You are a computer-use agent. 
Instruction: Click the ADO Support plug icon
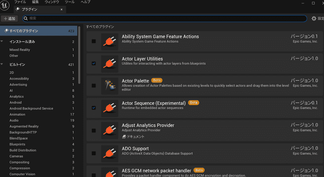tap(110, 153)
